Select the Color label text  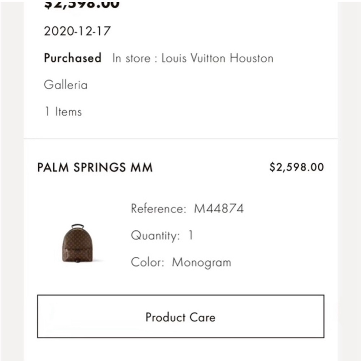pyautogui.click(x=148, y=262)
